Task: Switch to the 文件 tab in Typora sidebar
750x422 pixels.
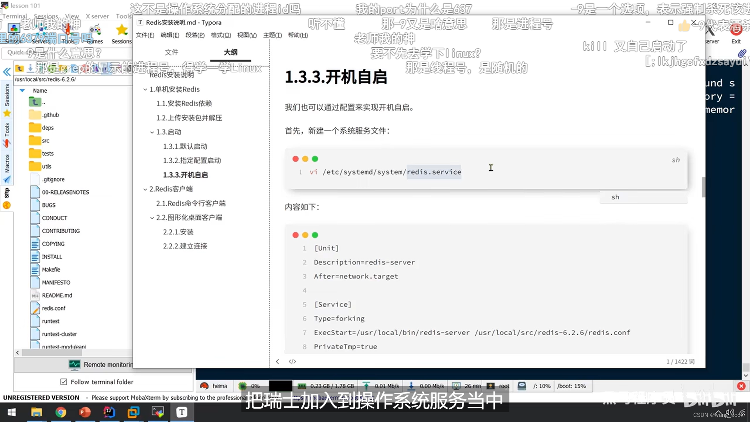Action: click(x=171, y=52)
